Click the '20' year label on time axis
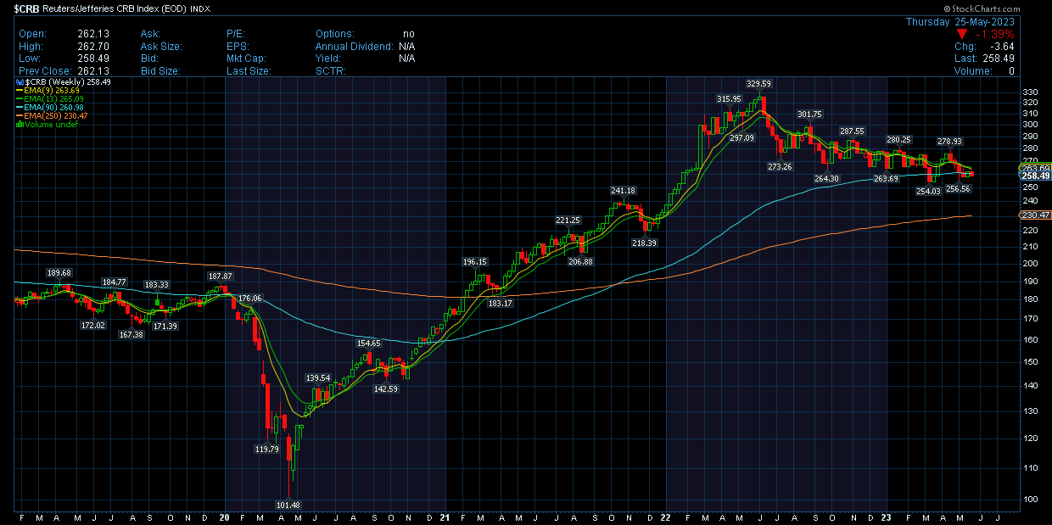 (224, 517)
